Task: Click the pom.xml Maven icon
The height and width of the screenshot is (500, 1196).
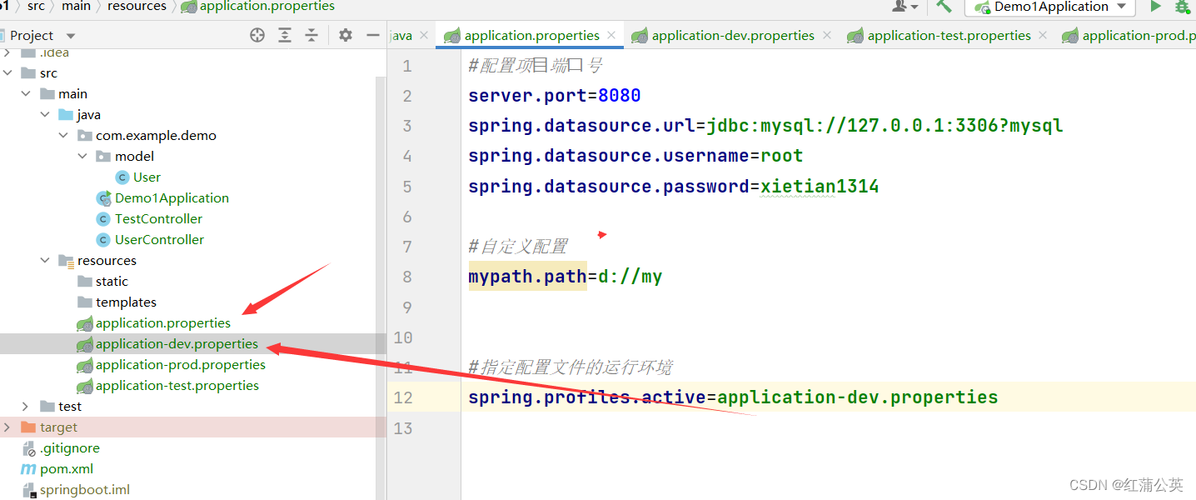Action: [x=28, y=468]
